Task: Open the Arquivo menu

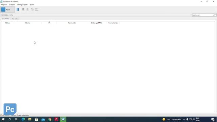Action: click(4, 4)
